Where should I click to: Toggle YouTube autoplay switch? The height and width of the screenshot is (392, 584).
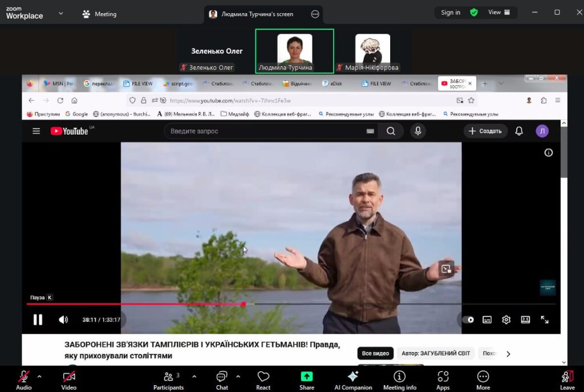468,320
